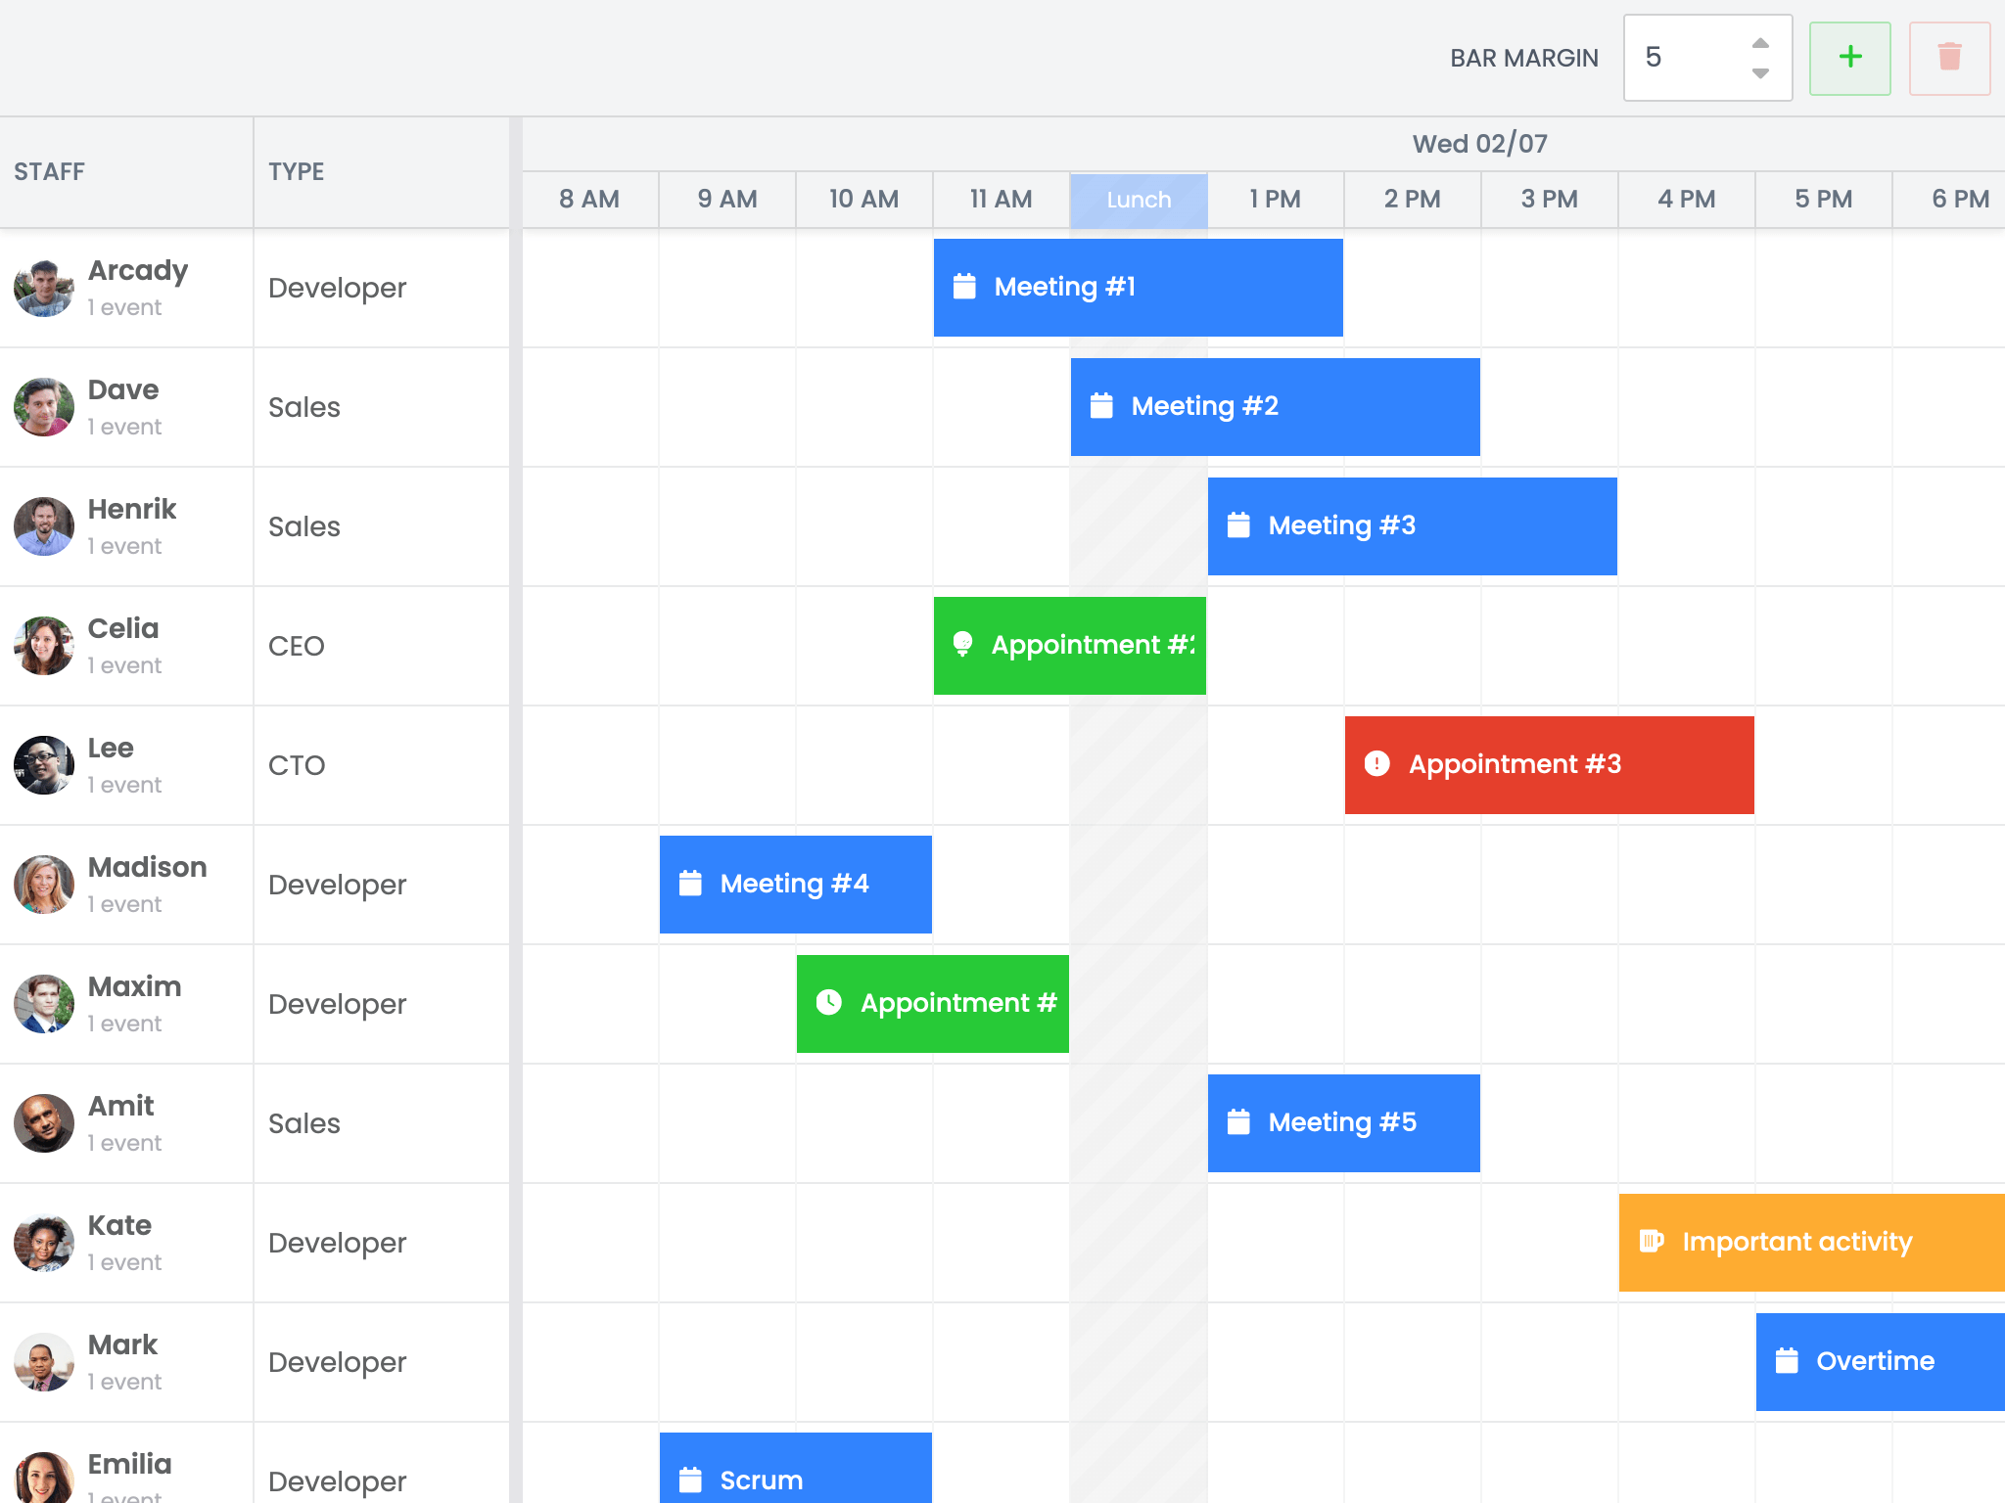
Task: Click Henrik's avatar photo
Action: (x=44, y=526)
